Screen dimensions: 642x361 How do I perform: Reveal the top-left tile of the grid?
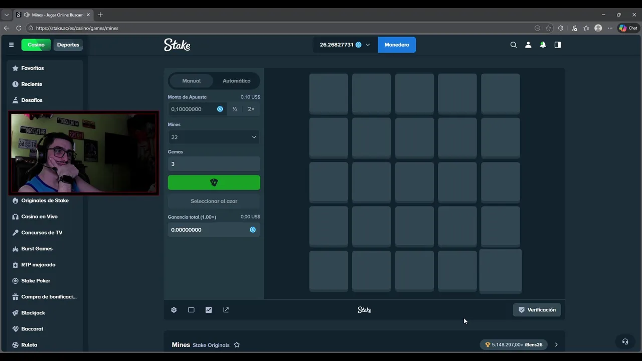click(329, 94)
